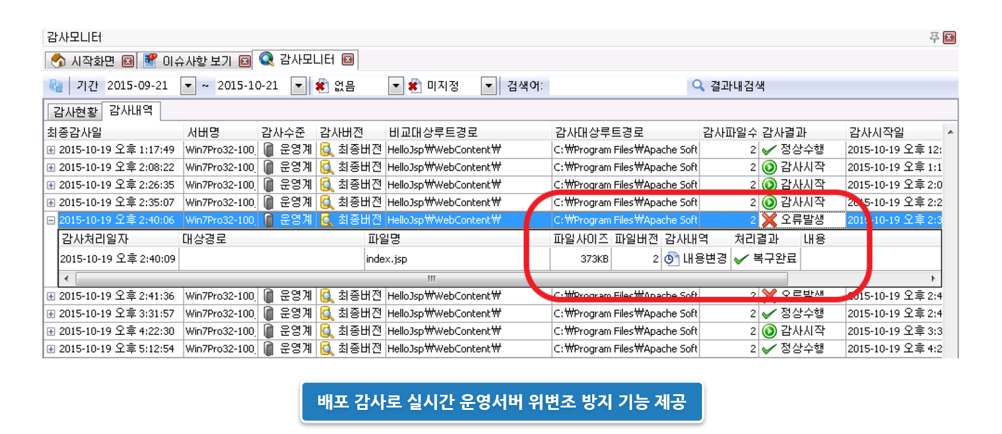Expand the 오후 1:17:49 audit row
The height and width of the screenshot is (434, 1002).
(x=51, y=150)
